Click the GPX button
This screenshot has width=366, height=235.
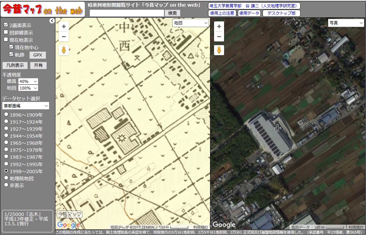tap(38, 55)
